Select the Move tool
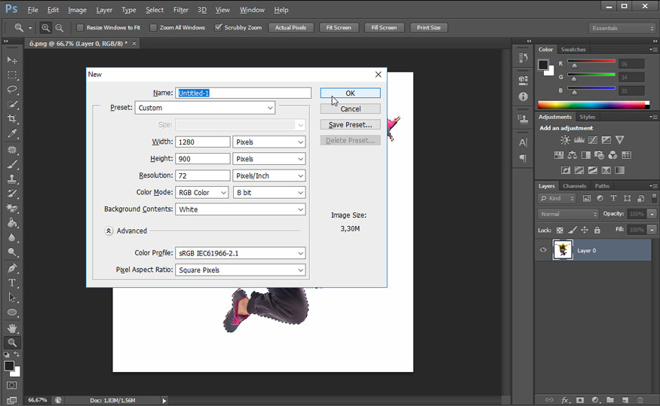Screen dimensions: 660x406 (x=12, y=60)
